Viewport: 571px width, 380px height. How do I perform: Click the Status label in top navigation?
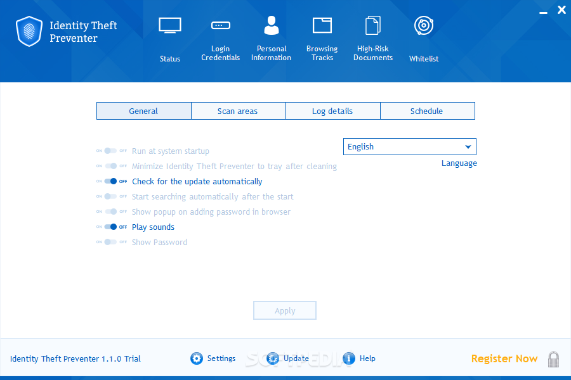point(170,59)
